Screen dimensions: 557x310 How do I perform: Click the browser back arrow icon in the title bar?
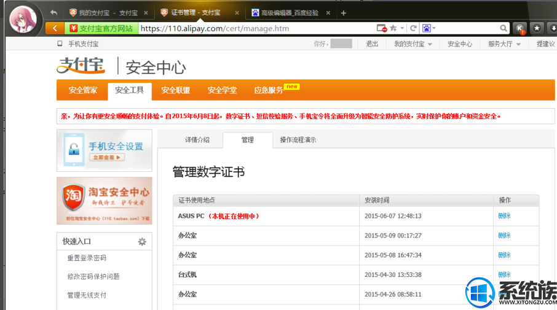tap(53, 13)
